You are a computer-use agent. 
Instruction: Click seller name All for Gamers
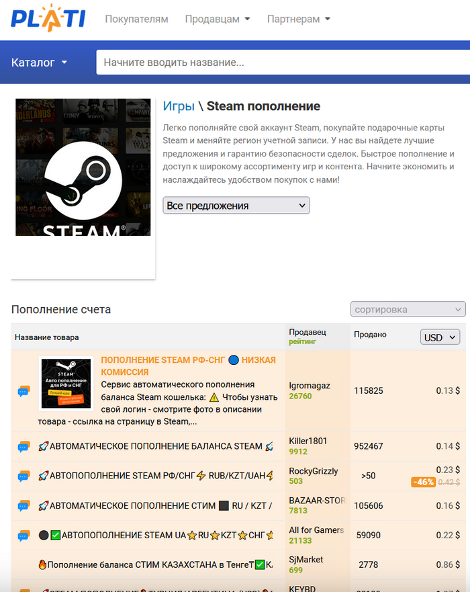(316, 530)
